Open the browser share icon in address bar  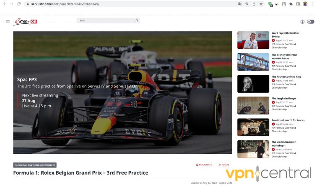[254, 4]
